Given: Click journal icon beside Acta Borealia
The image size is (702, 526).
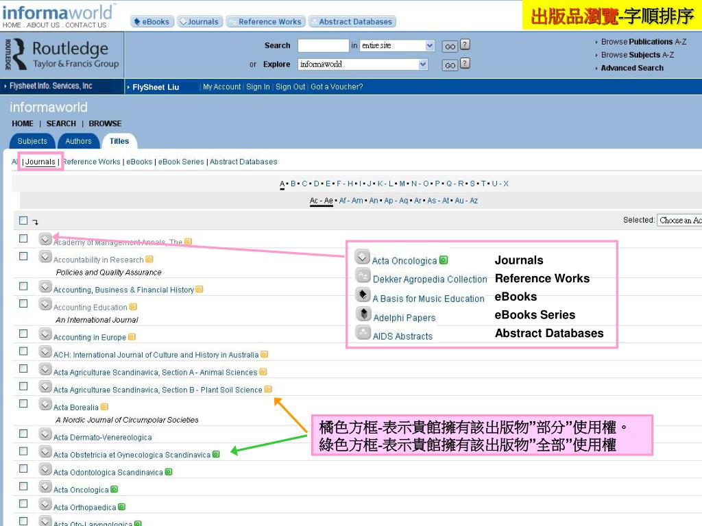Looking at the screenshot, I should click(x=45, y=403).
